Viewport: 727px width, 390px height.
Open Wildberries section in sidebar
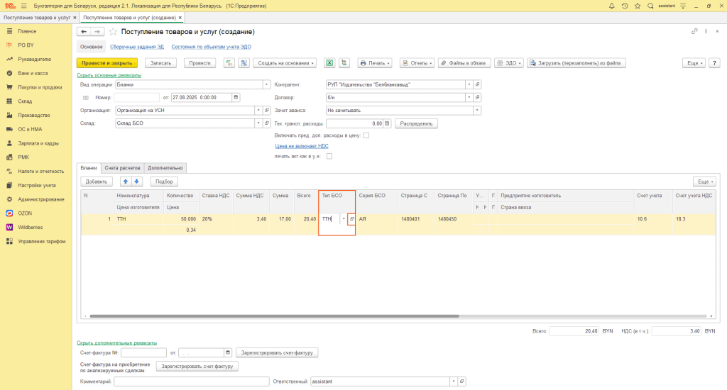(x=30, y=227)
